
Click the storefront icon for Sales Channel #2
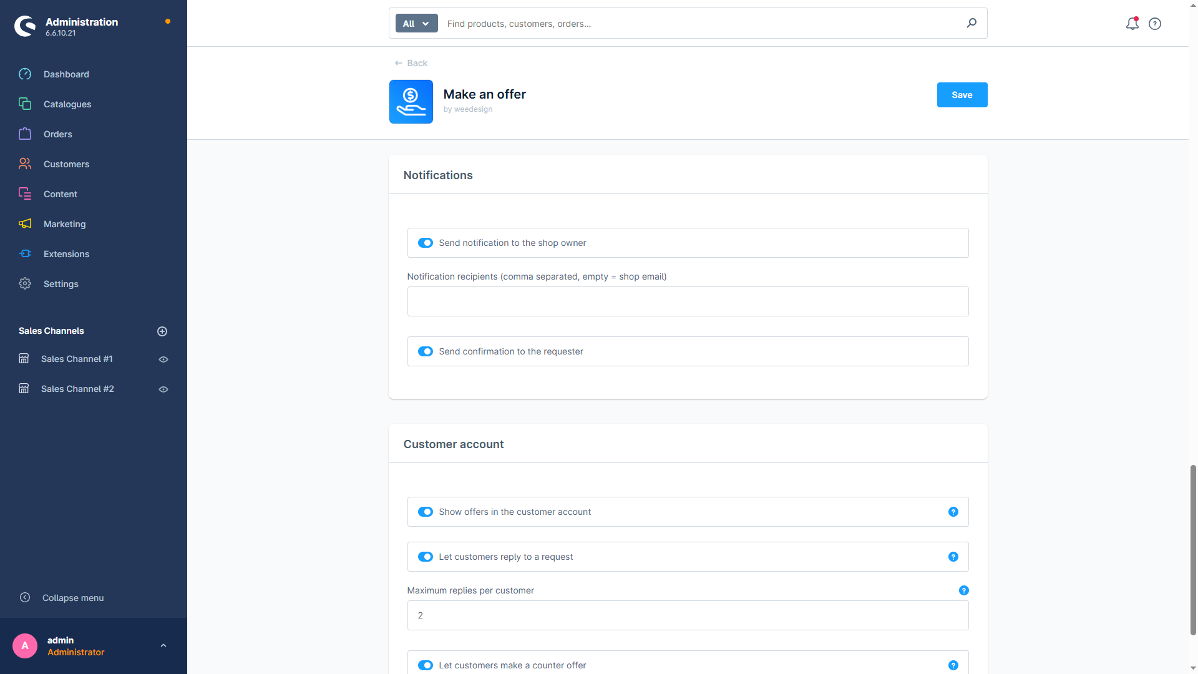click(x=24, y=389)
